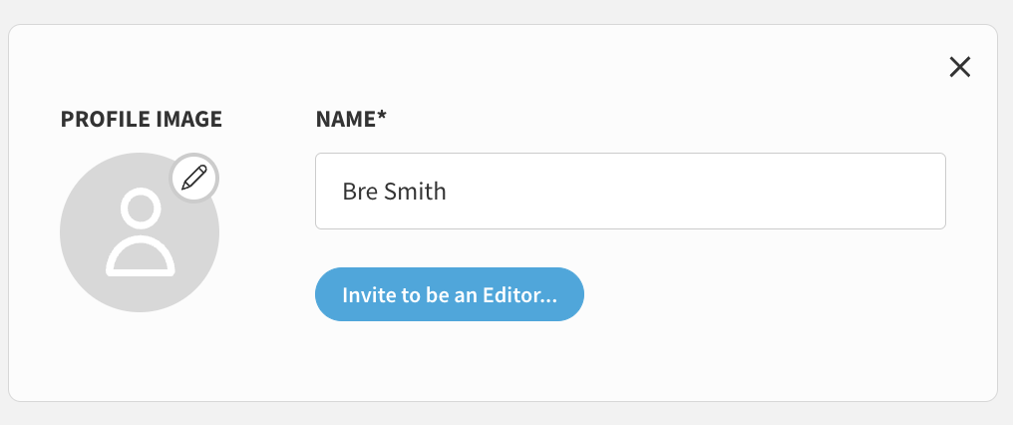Edit the profile image using the pencil badge
The width and height of the screenshot is (1013, 425).
(x=194, y=178)
